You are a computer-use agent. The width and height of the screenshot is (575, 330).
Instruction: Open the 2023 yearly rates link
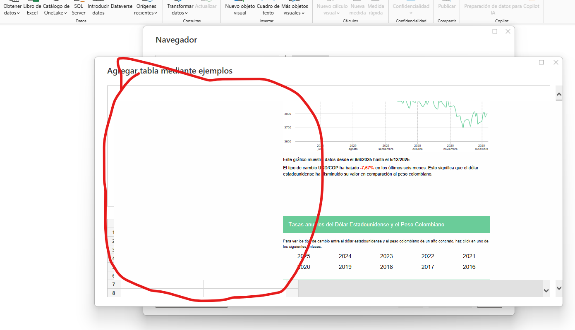tap(386, 256)
